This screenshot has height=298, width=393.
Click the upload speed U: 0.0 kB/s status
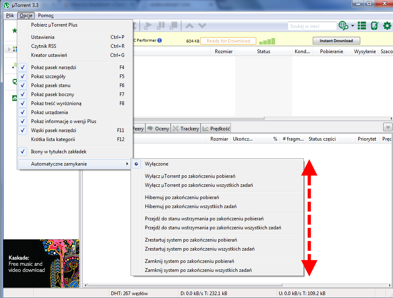tap(302, 294)
